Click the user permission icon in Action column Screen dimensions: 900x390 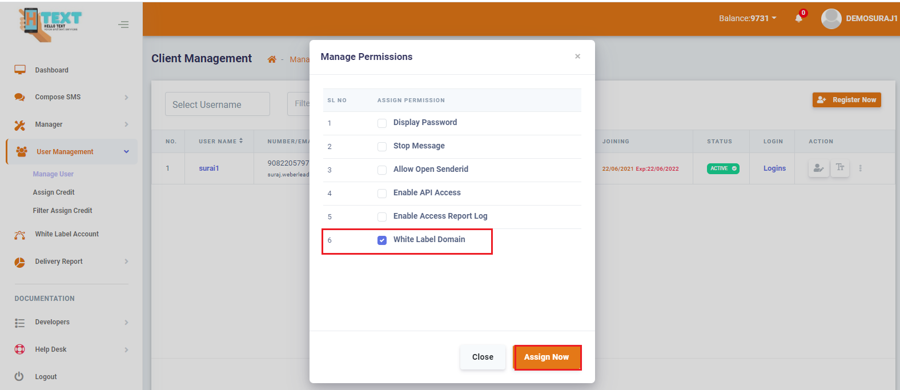pos(818,168)
